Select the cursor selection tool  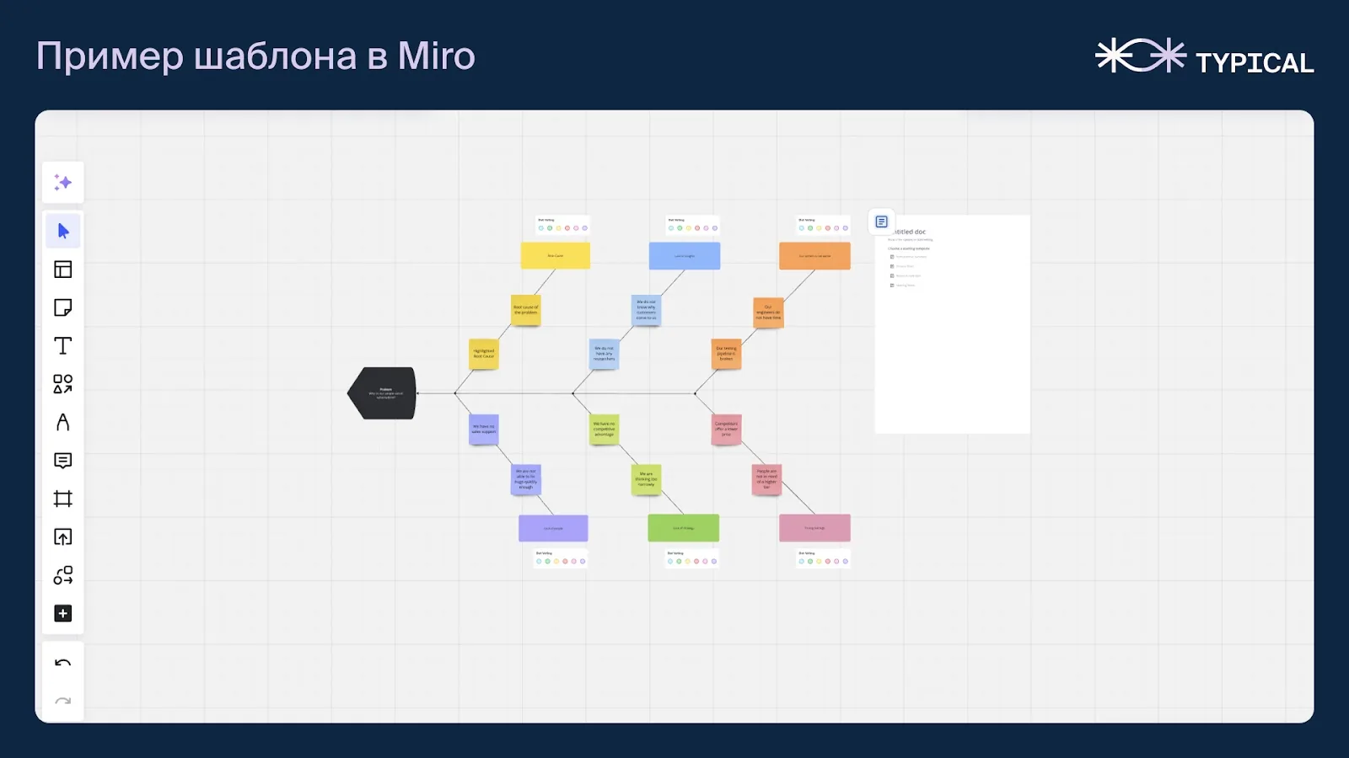(63, 231)
